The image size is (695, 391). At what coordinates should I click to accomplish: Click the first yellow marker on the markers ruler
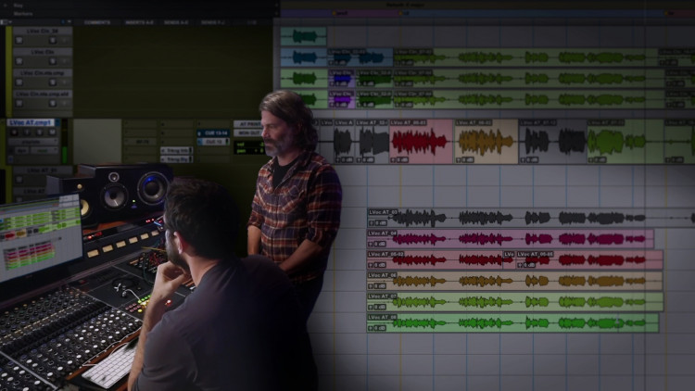coord(335,13)
